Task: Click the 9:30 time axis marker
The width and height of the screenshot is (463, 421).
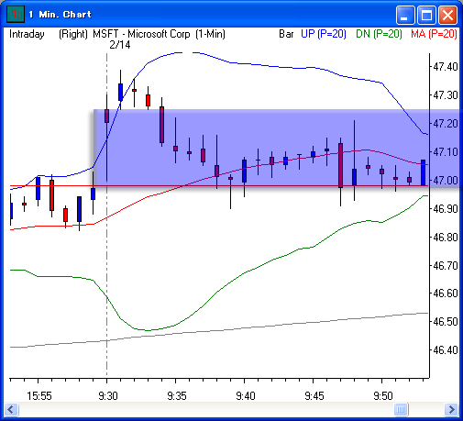Action: 108,396
